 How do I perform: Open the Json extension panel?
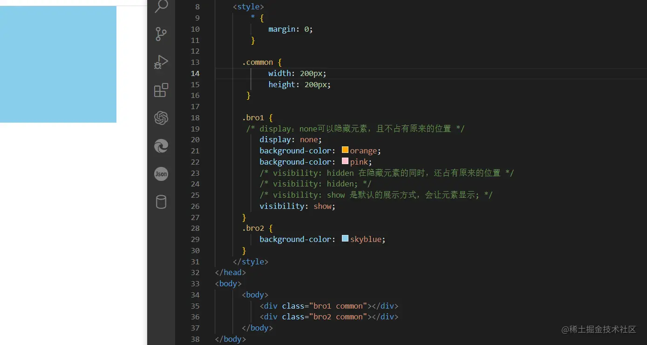pyautogui.click(x=161, y=174)
